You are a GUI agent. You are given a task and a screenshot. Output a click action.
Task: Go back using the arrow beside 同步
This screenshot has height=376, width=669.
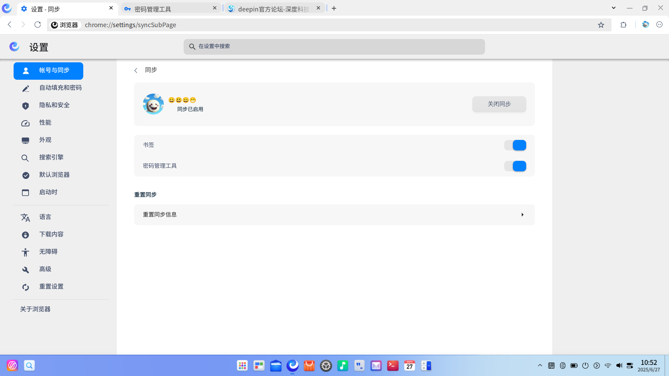(x=136, y=70)
